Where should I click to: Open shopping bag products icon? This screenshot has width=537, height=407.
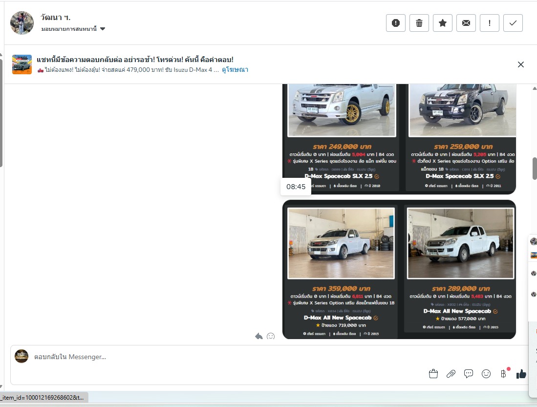[x=433, y=374]
